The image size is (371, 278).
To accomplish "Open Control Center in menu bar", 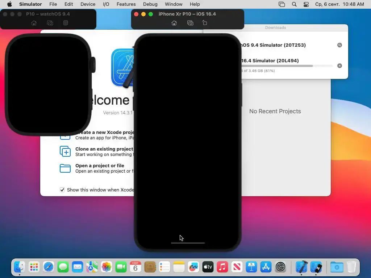I will (306, 4).
